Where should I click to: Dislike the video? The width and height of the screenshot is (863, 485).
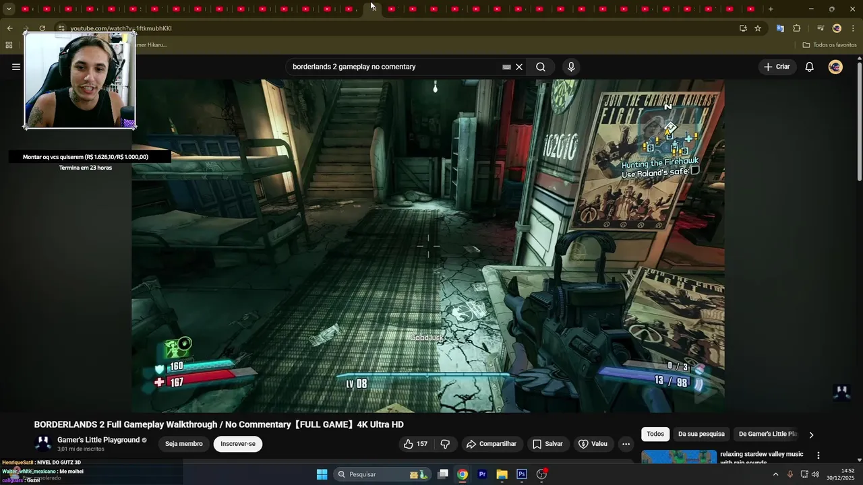[445, 444]
